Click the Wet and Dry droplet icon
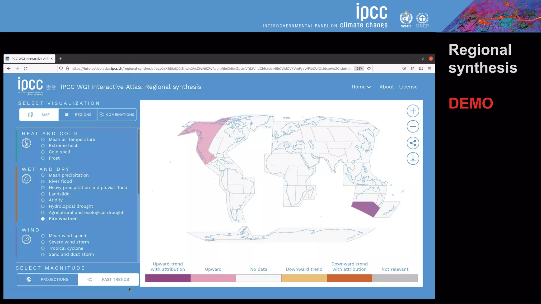This screenshot has height=304, width=541. coord(26,179)
